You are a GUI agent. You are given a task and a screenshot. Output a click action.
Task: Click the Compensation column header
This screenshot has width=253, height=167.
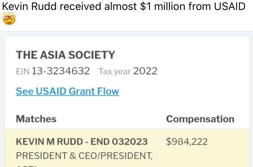tap(200, 119)
